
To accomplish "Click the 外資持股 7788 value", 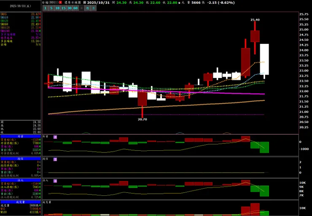I will (x=35, y=143).
